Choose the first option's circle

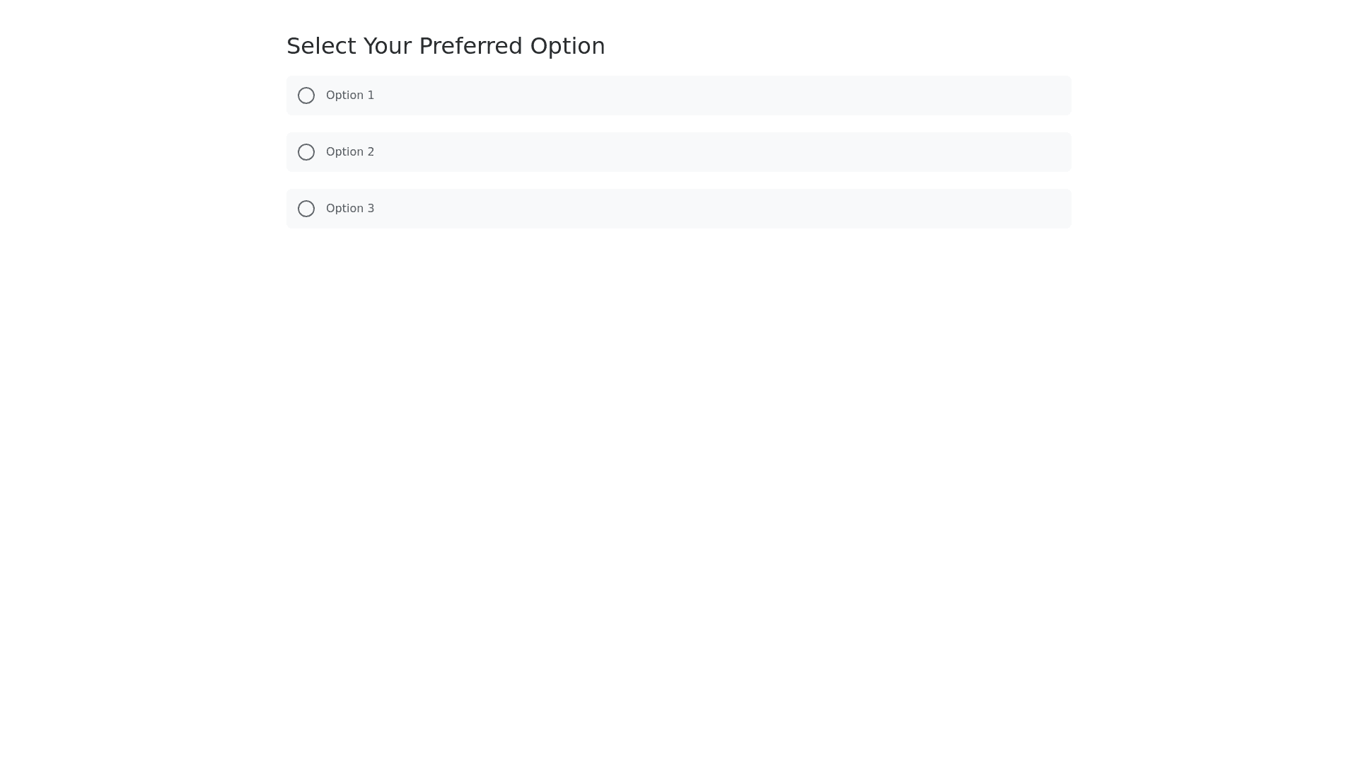[306, 95]
